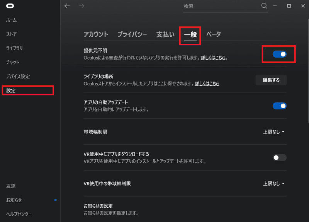Close the Oculus window
Viewport: 309px width, 222px height.
click(303, 6)
